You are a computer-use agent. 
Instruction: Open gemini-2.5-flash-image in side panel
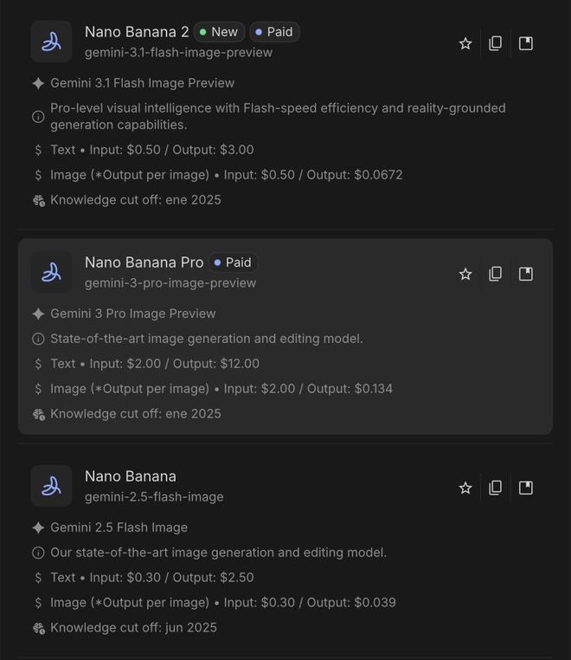(525, 488)
